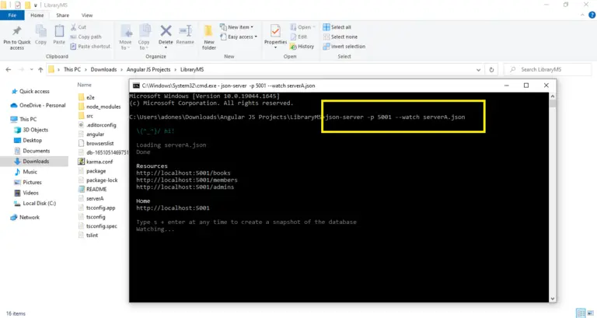
Task: Click Select all in the ribbon
Action: (340, 27)
